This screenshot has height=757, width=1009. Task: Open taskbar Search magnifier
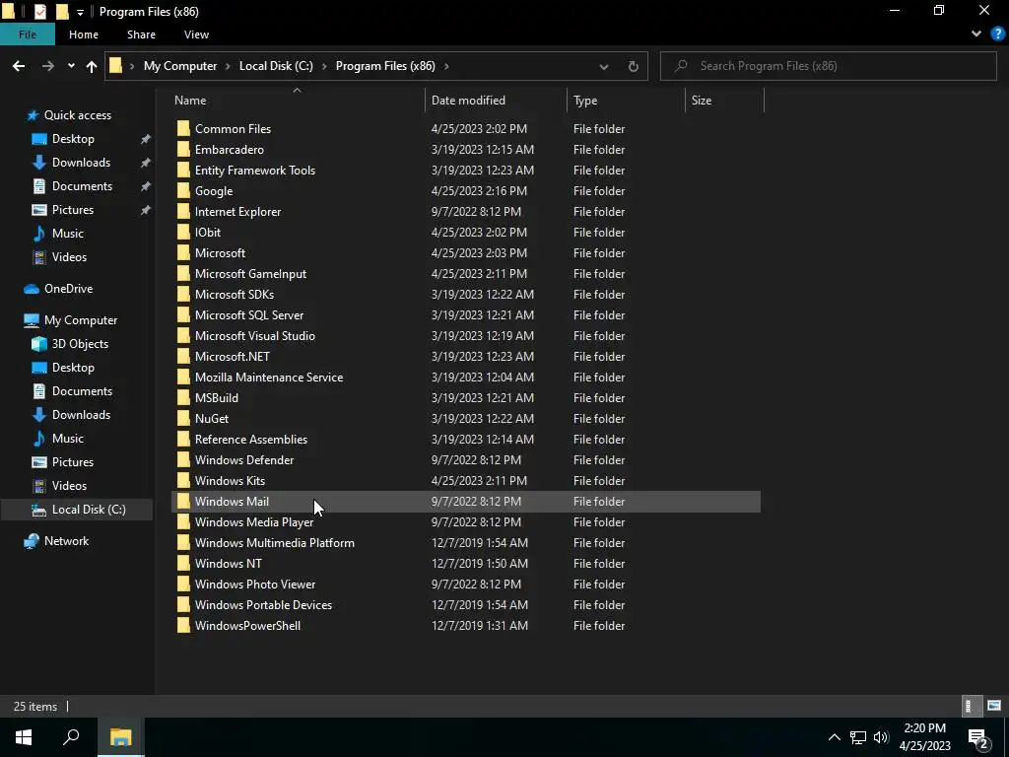click(71, 737)
